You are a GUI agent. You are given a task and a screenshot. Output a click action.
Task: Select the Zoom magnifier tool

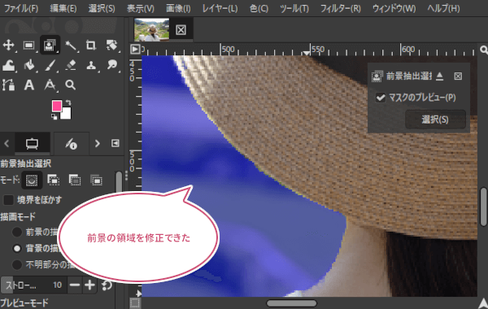[x=70, y=85]
